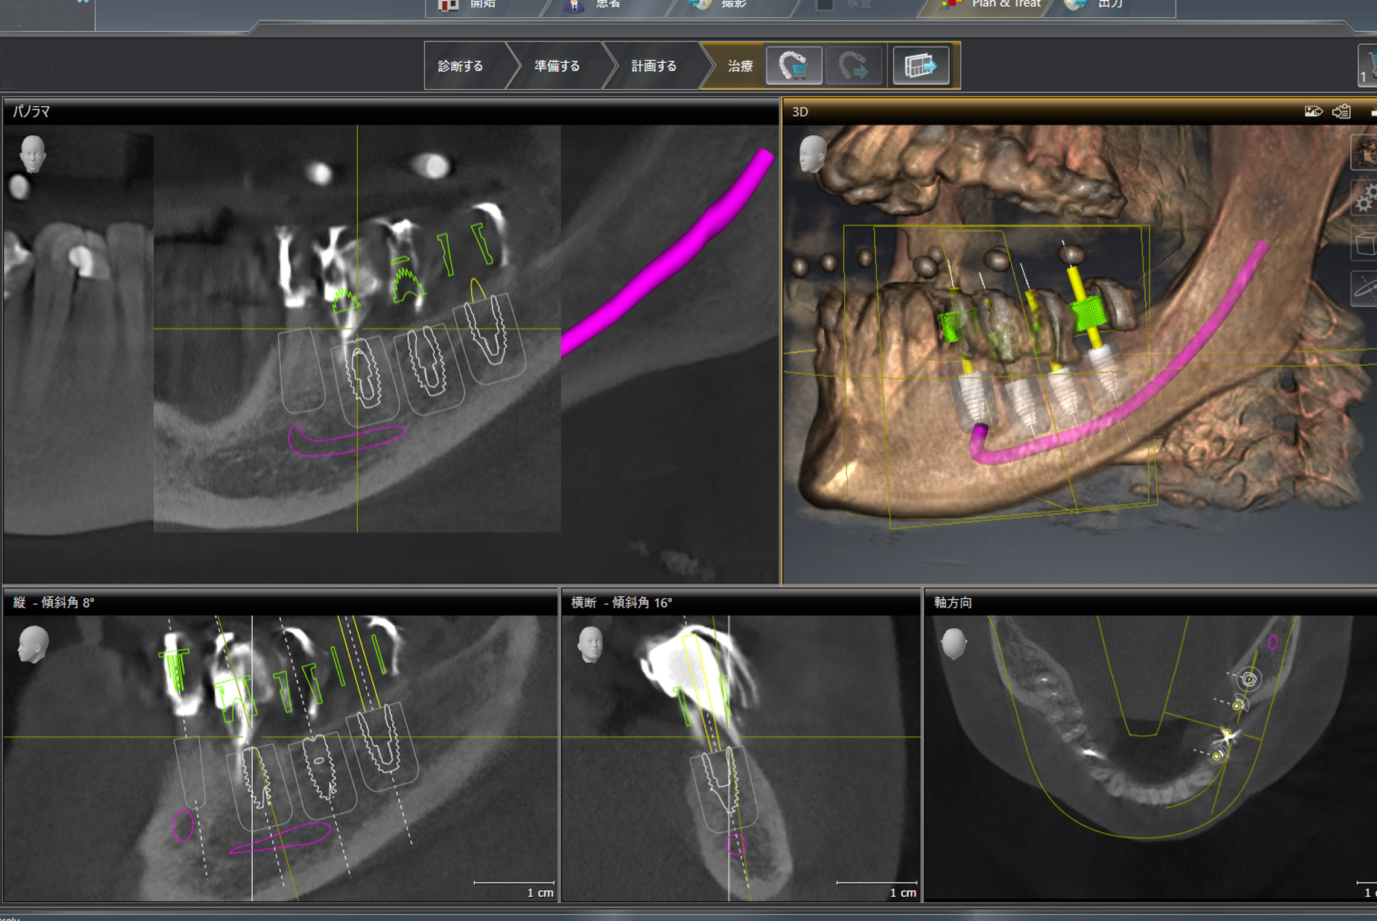Click head orientation icon in longitudinal view

[x=33, y=644]
